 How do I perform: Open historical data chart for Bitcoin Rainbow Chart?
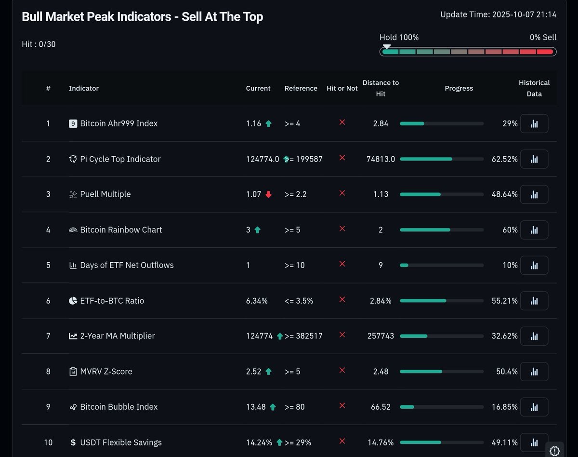[534, 230]
